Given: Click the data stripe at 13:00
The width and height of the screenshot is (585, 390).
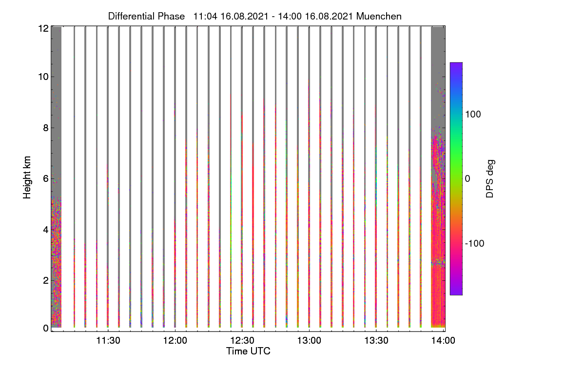Looking at the screenshot, I should pos(309,177).
